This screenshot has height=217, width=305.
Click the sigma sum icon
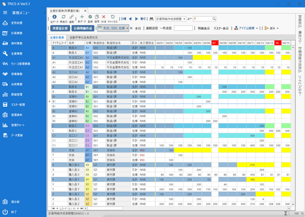tap(286, 213)
